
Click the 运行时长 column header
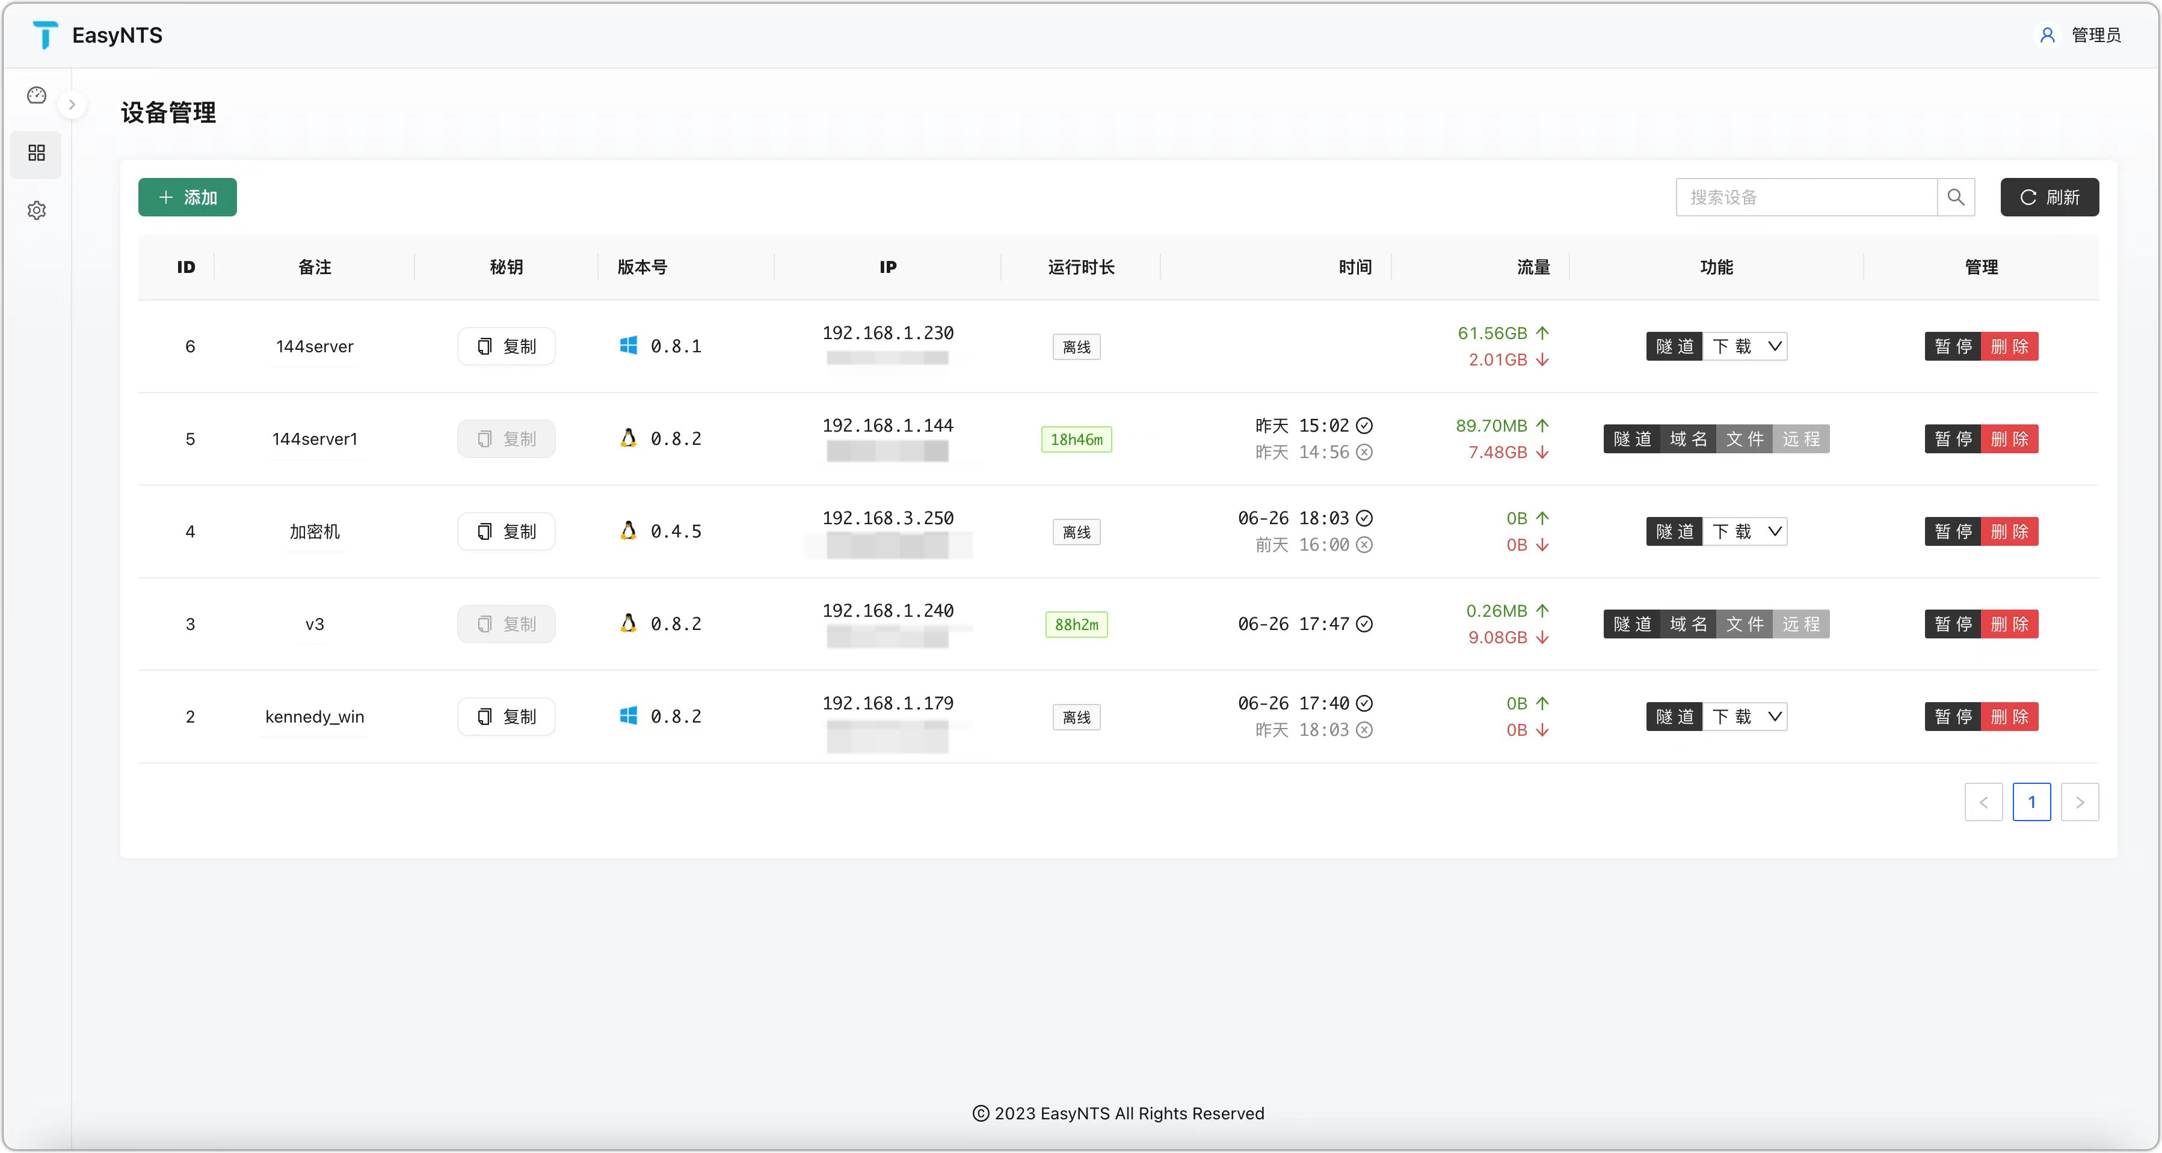coord(1081,268)
